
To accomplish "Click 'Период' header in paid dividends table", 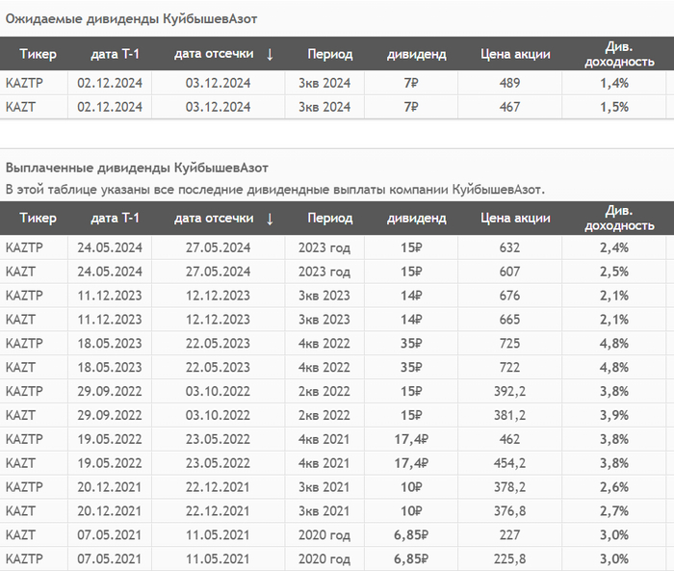I will click(x=330, y=218).
